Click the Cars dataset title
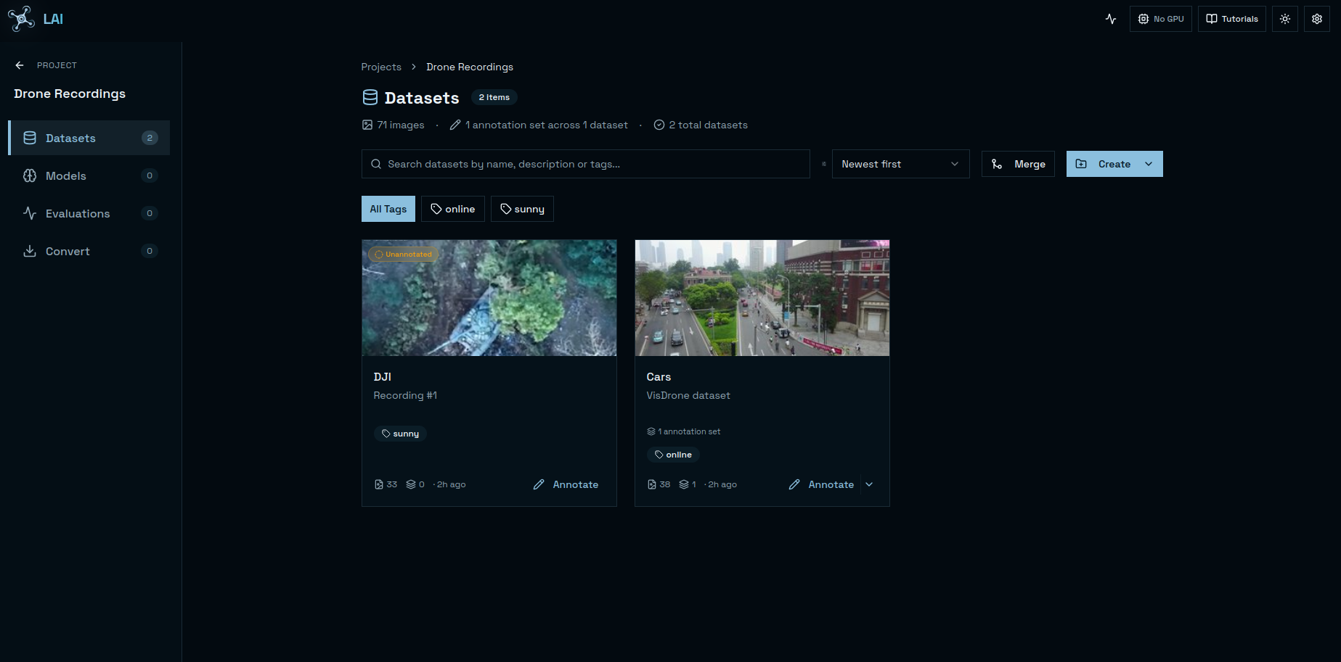1341x662 pixels. pyautogui.click(x=659, y=377)
